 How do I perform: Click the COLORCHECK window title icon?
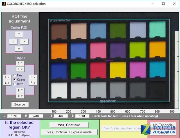pyautogui.click(x=4, y=4)
